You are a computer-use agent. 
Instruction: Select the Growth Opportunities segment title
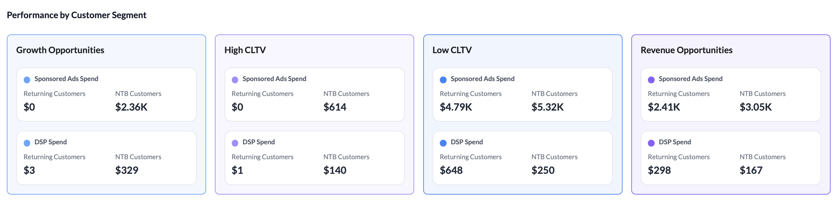(60, 50)
